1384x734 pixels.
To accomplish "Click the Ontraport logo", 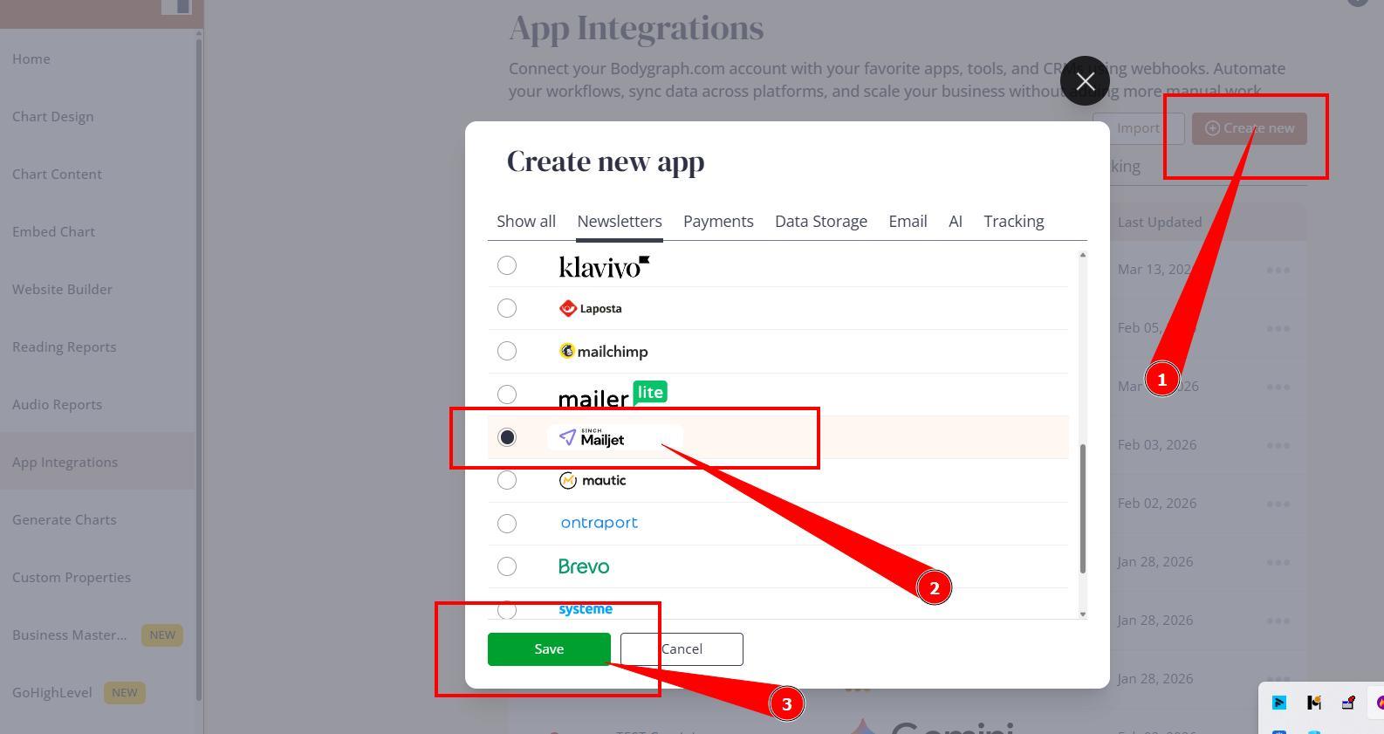I will point(599,524).
